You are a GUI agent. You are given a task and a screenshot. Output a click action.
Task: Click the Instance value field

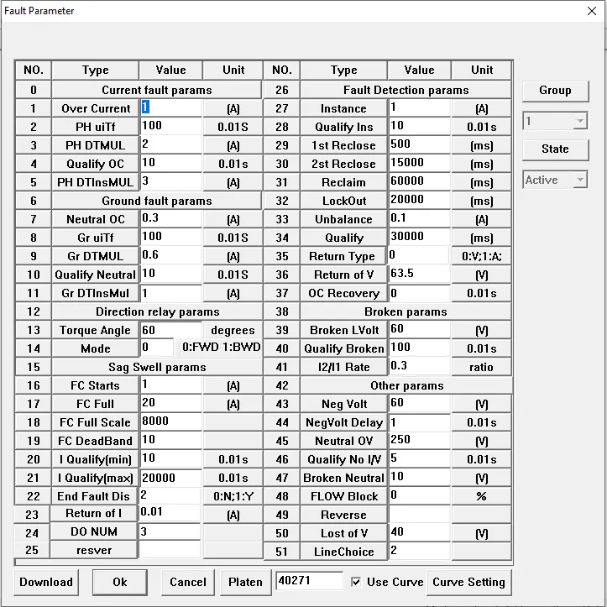click(420, 107)
